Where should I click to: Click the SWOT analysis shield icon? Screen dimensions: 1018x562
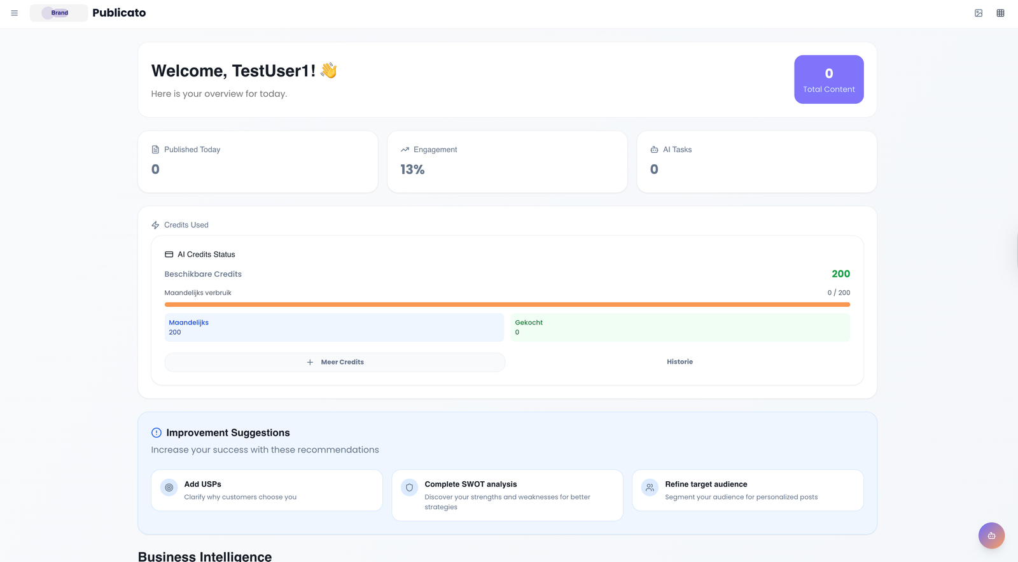(x=410, y=488)
